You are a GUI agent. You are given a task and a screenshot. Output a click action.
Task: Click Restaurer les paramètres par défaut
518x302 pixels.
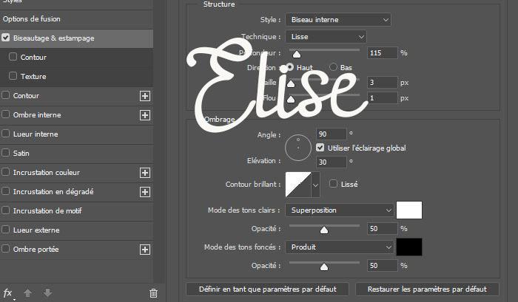pos(428,289)
